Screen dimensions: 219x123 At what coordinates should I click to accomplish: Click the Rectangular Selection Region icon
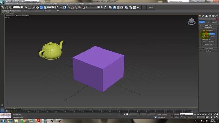point(30,7)
